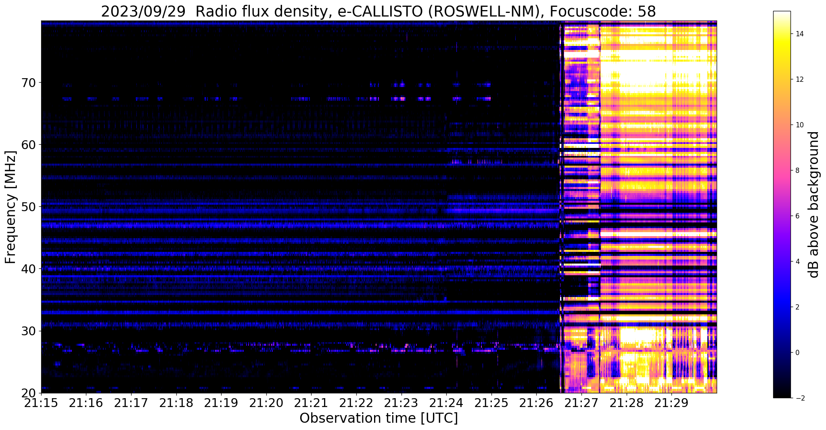Image resolution: width=826 pixels, height=430 pixels.
Task: Click the 21:20 time tick label
Action: (x=266, y=403)
